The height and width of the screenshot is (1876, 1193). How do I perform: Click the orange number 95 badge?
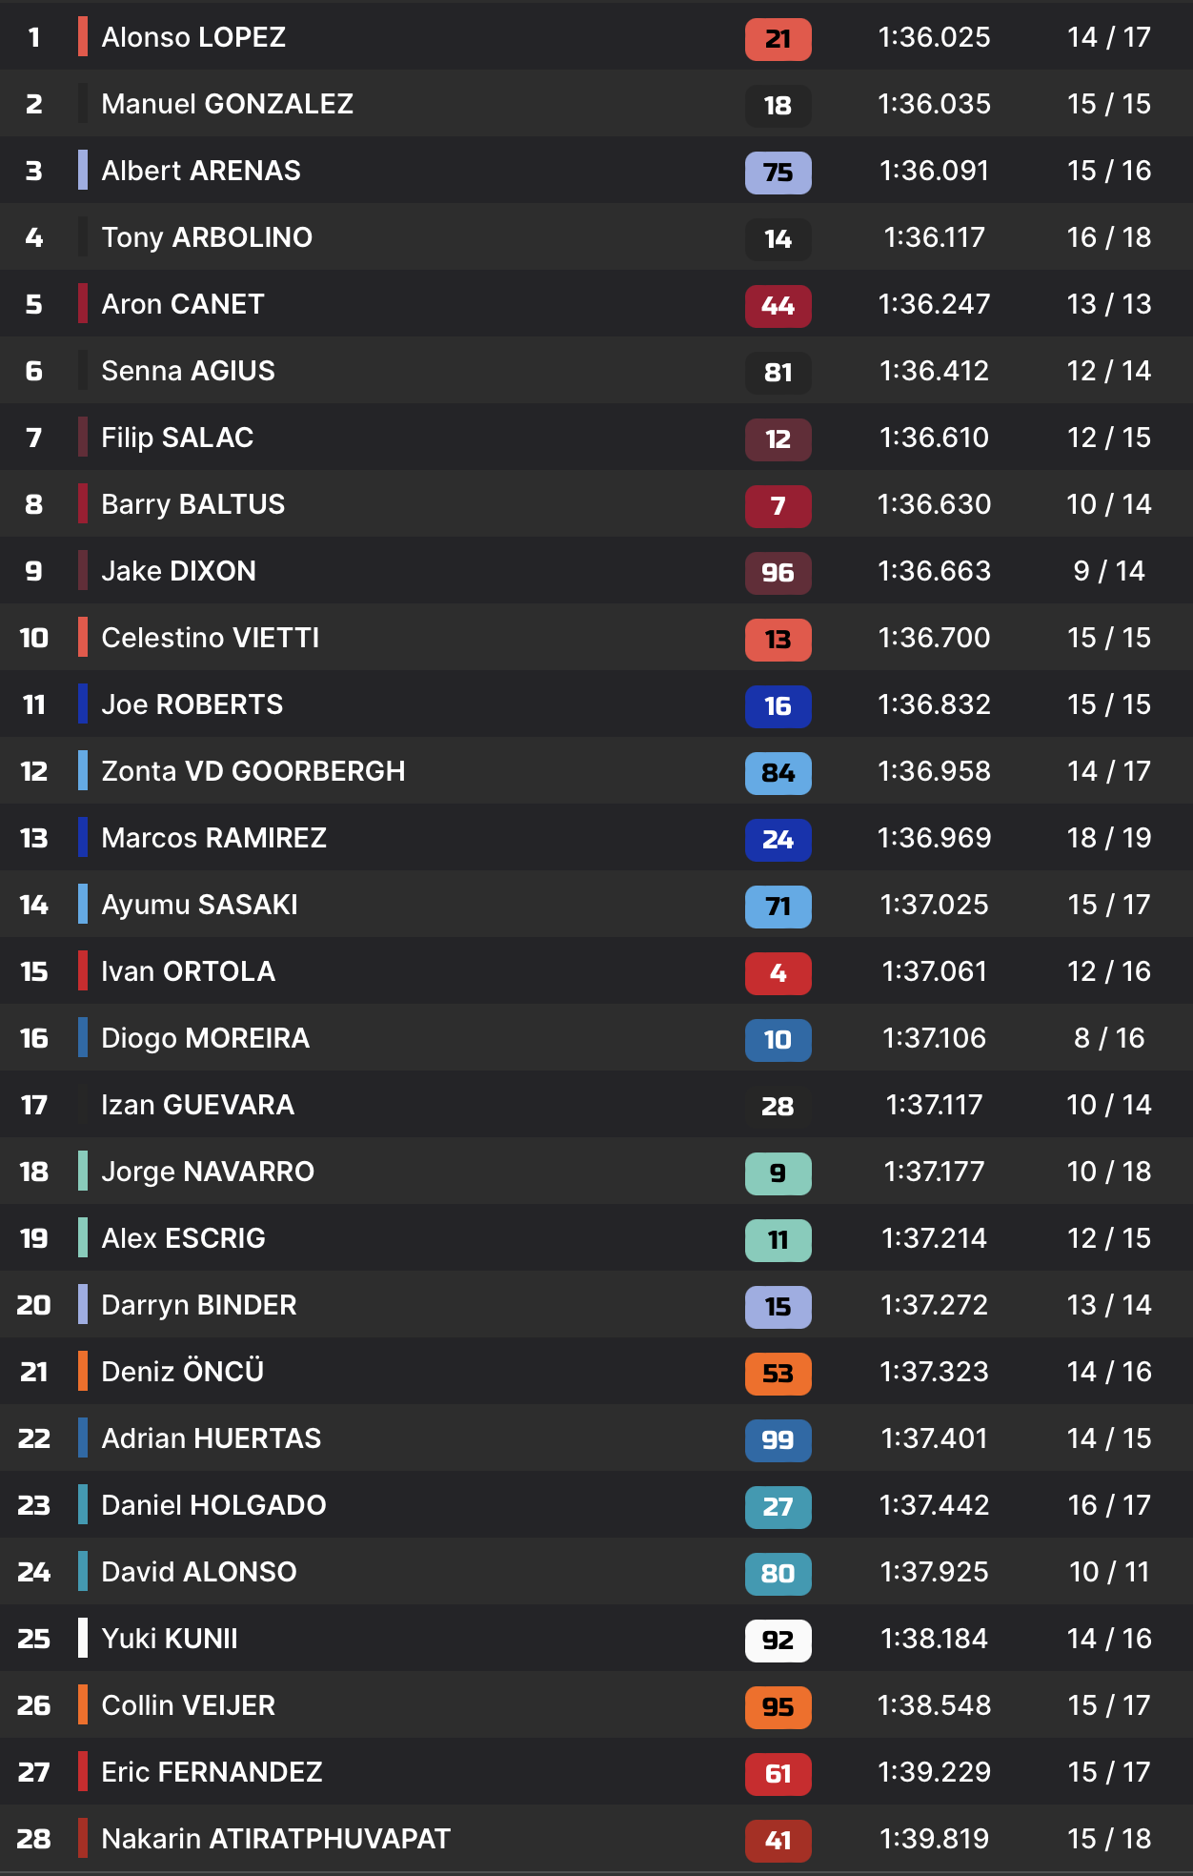coord(778,1707)
